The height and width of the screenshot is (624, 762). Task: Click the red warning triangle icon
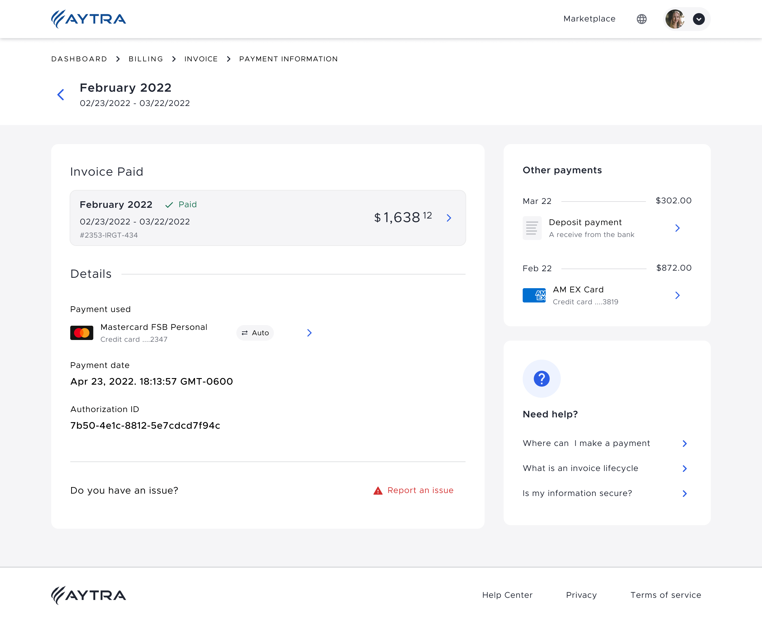(378, 491)
